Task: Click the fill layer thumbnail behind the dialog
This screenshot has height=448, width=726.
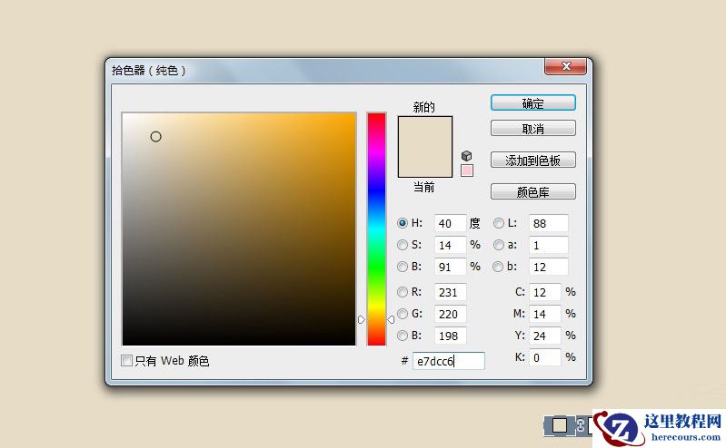Action: click(560, 425)
